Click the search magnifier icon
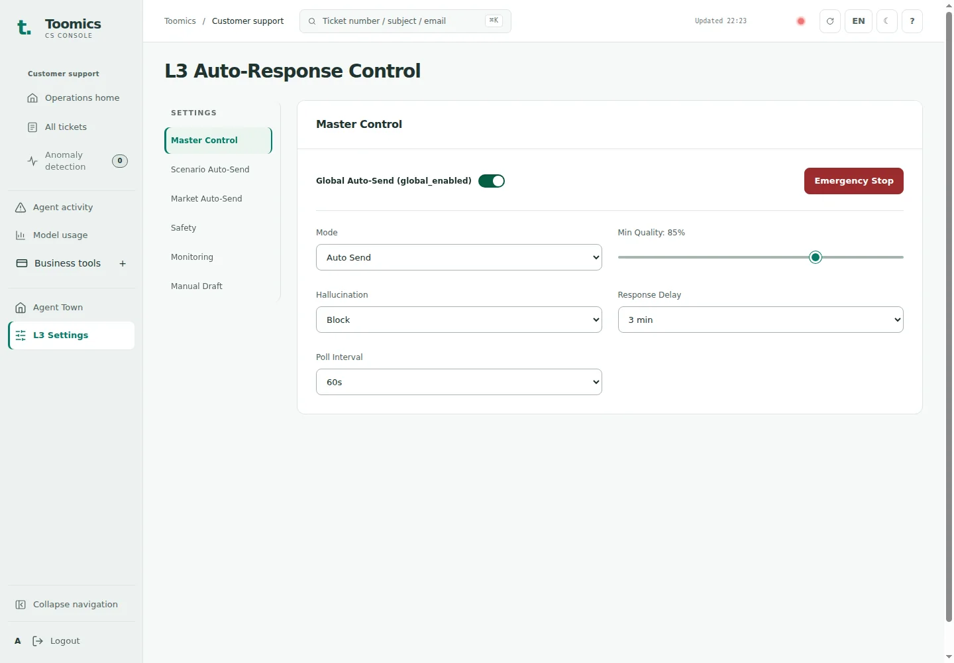 click(x=312, y=21)
